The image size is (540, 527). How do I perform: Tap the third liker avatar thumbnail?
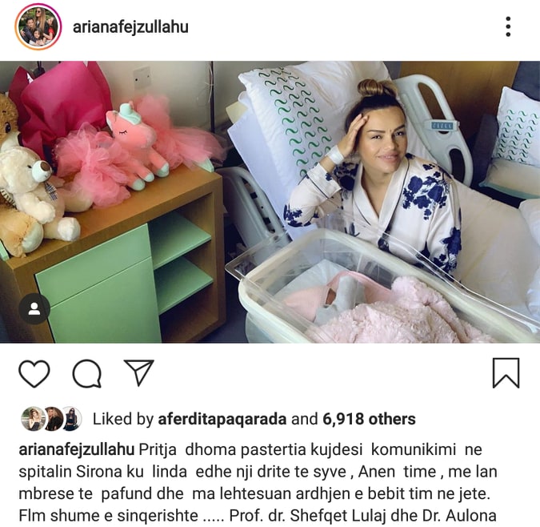pos(72,419)
